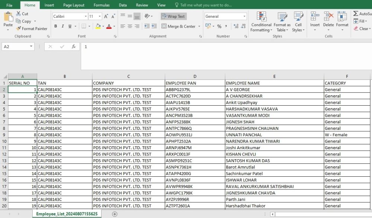The width and height of the screenshot is (372, 218).
Task: Open the text orientation tool
Action: click(x=147, y=16)
